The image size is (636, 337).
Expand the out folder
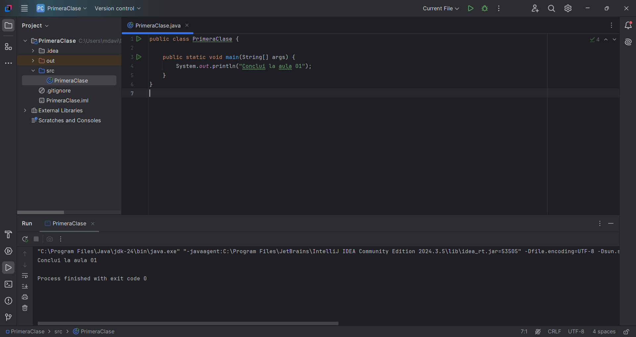33,61
